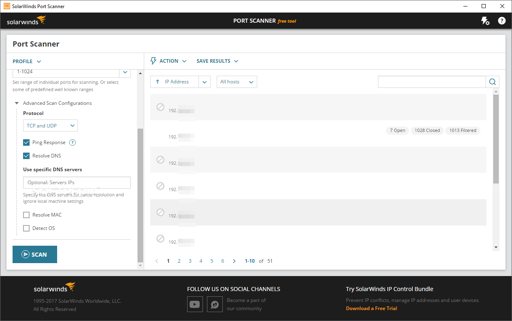Go to results page 2

click(x=179, y=261)
